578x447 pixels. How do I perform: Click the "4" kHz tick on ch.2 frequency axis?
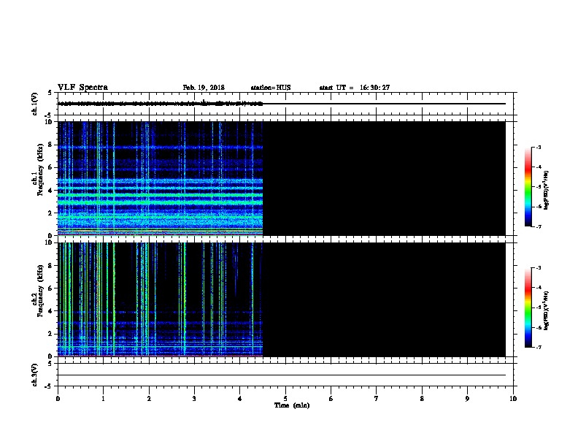(x=50, y=311)
